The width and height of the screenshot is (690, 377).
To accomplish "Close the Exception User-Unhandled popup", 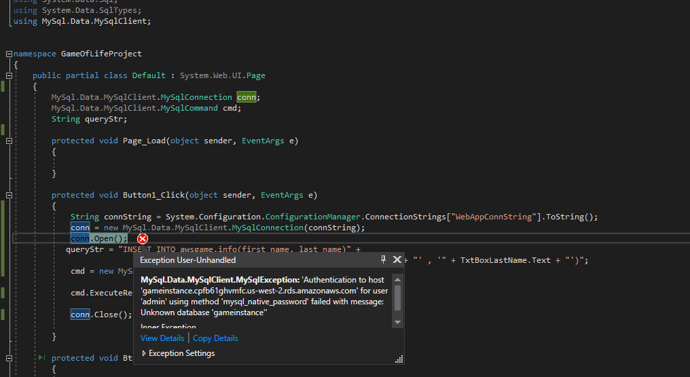I will [397, 259].
